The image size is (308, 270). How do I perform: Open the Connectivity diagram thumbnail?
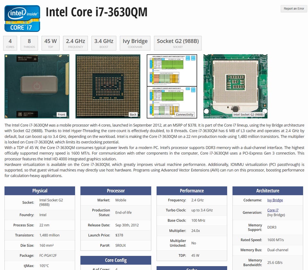pyautogui.click(x=172, y=86)
